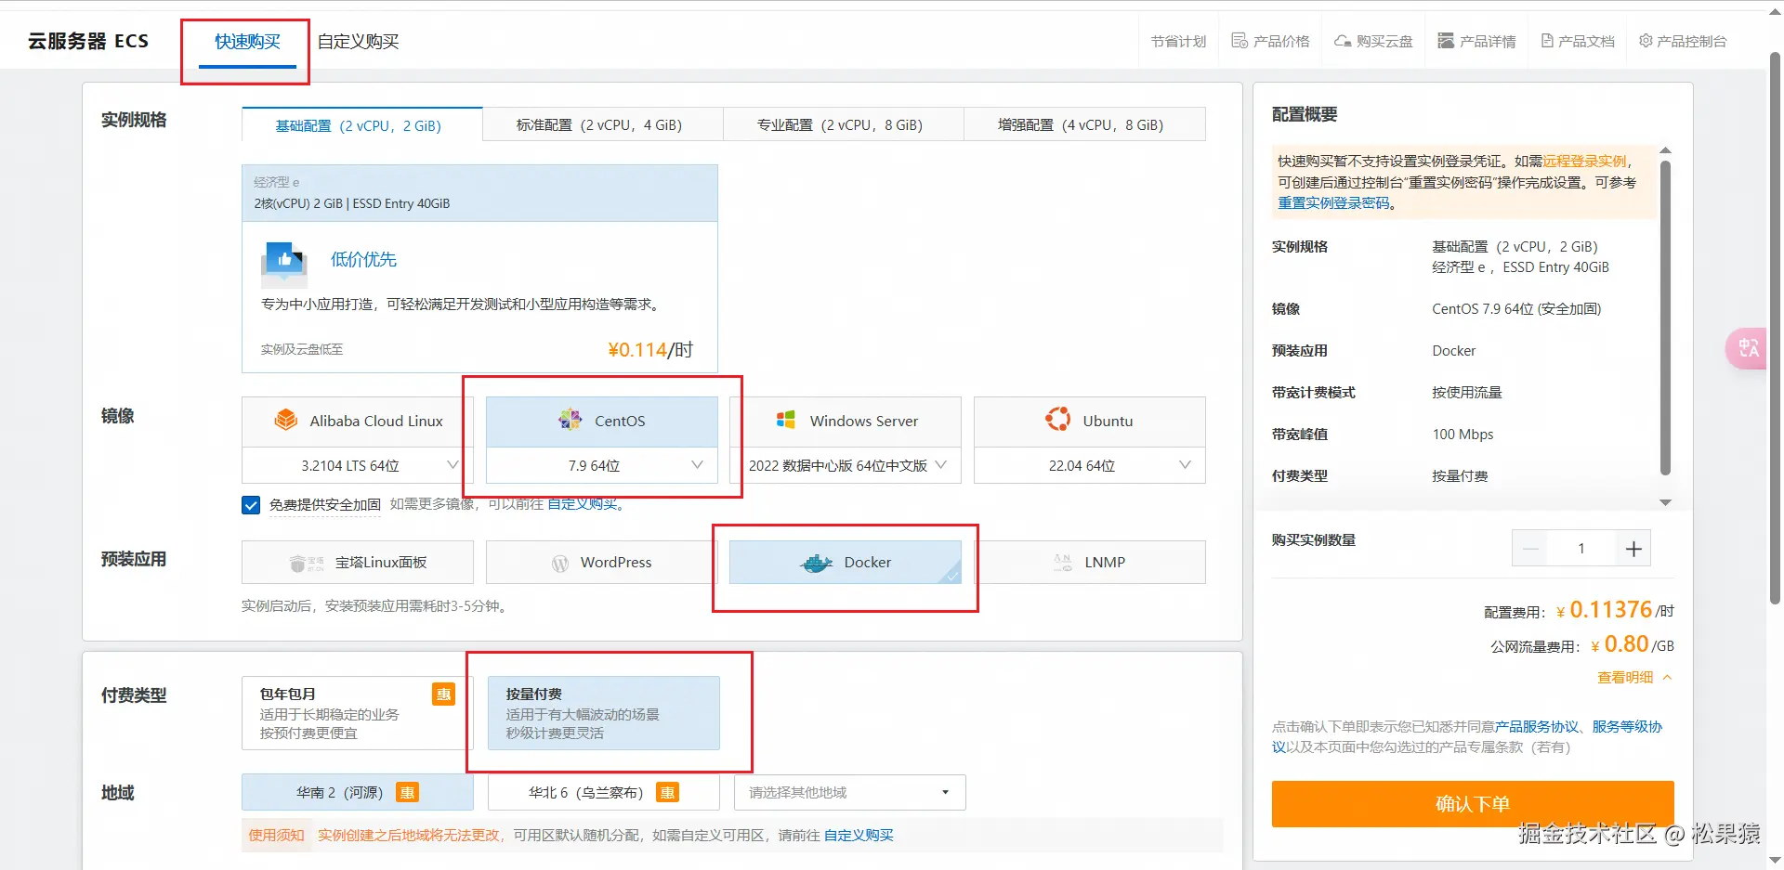Choose CentOS image

(x=602, y=422)
